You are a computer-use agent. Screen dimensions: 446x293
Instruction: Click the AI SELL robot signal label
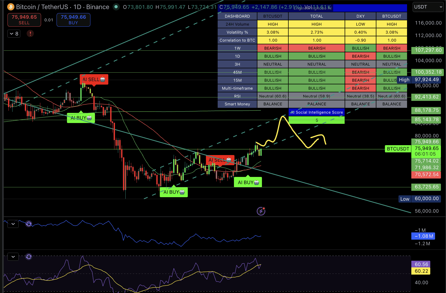pos(94,79)
